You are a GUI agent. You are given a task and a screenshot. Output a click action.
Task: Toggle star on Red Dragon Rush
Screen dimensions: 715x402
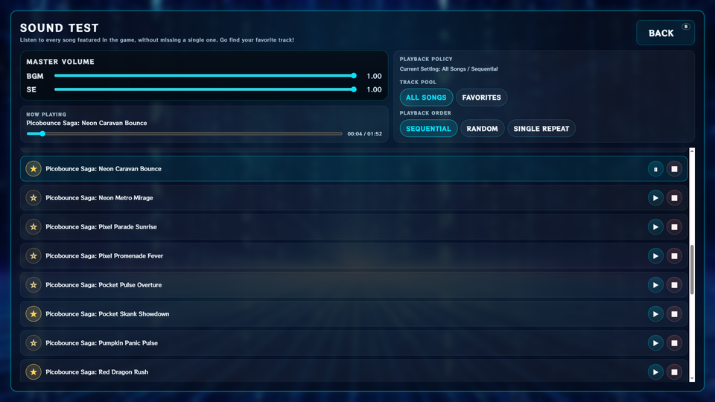click(x=34, y=372)
